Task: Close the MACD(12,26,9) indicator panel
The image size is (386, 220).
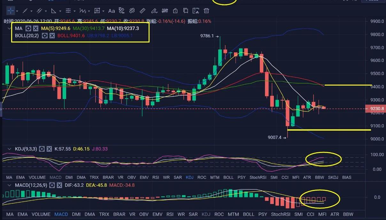Action: [x=59, y=185]
